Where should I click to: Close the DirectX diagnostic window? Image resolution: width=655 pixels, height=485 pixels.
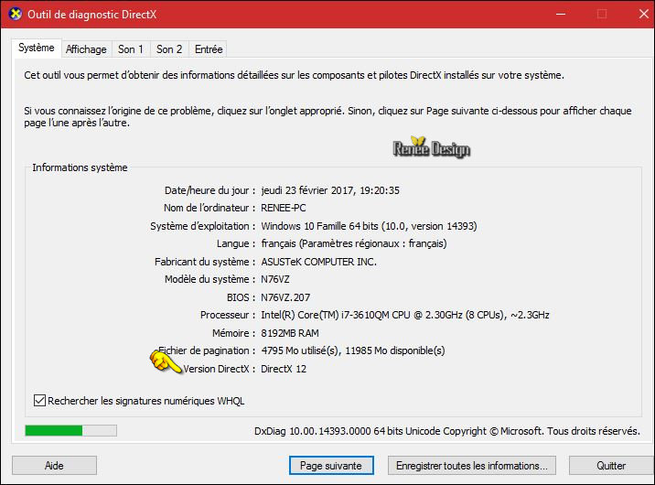[644, 15]
